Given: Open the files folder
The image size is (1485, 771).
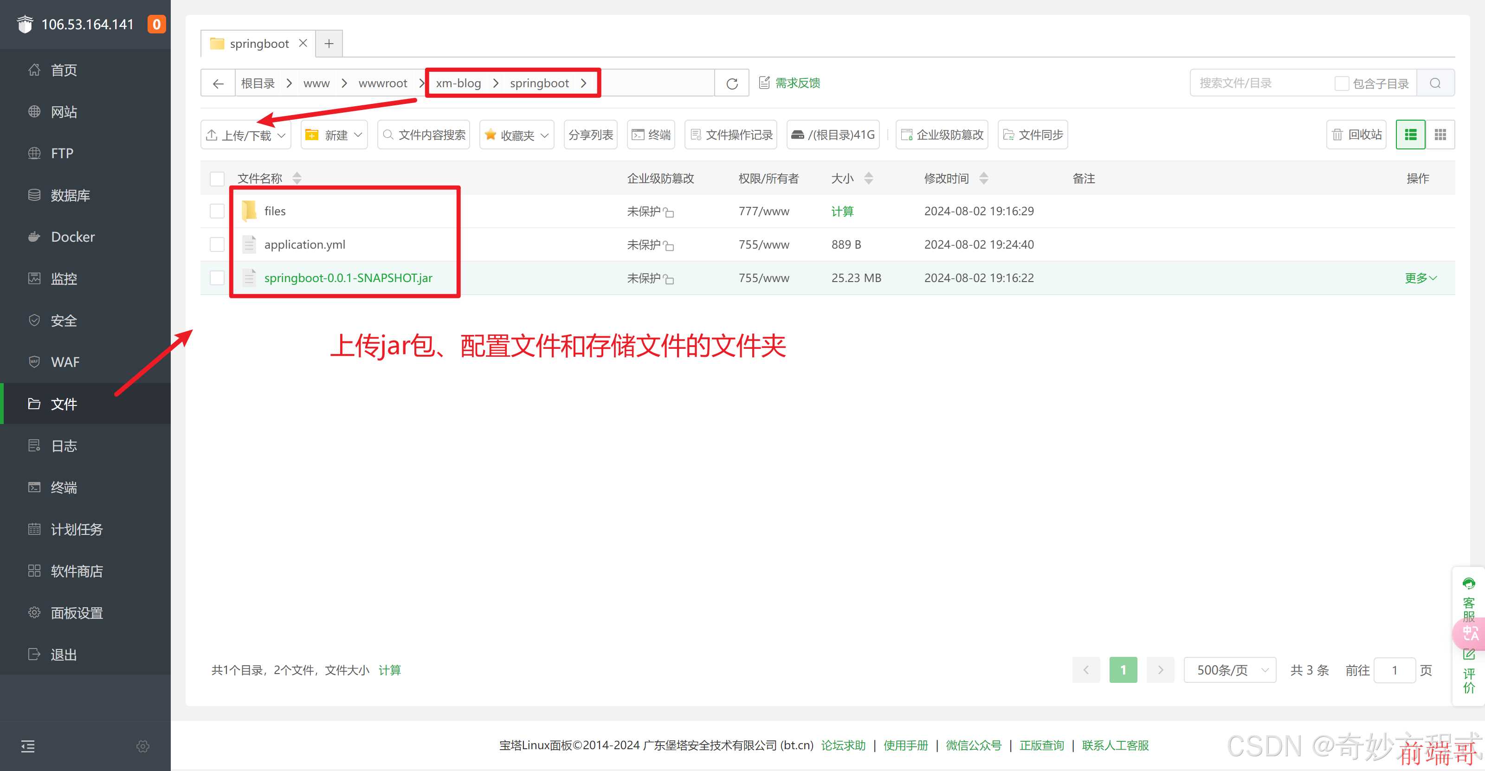Looking at the screenshot, I should tap(274, 211).
